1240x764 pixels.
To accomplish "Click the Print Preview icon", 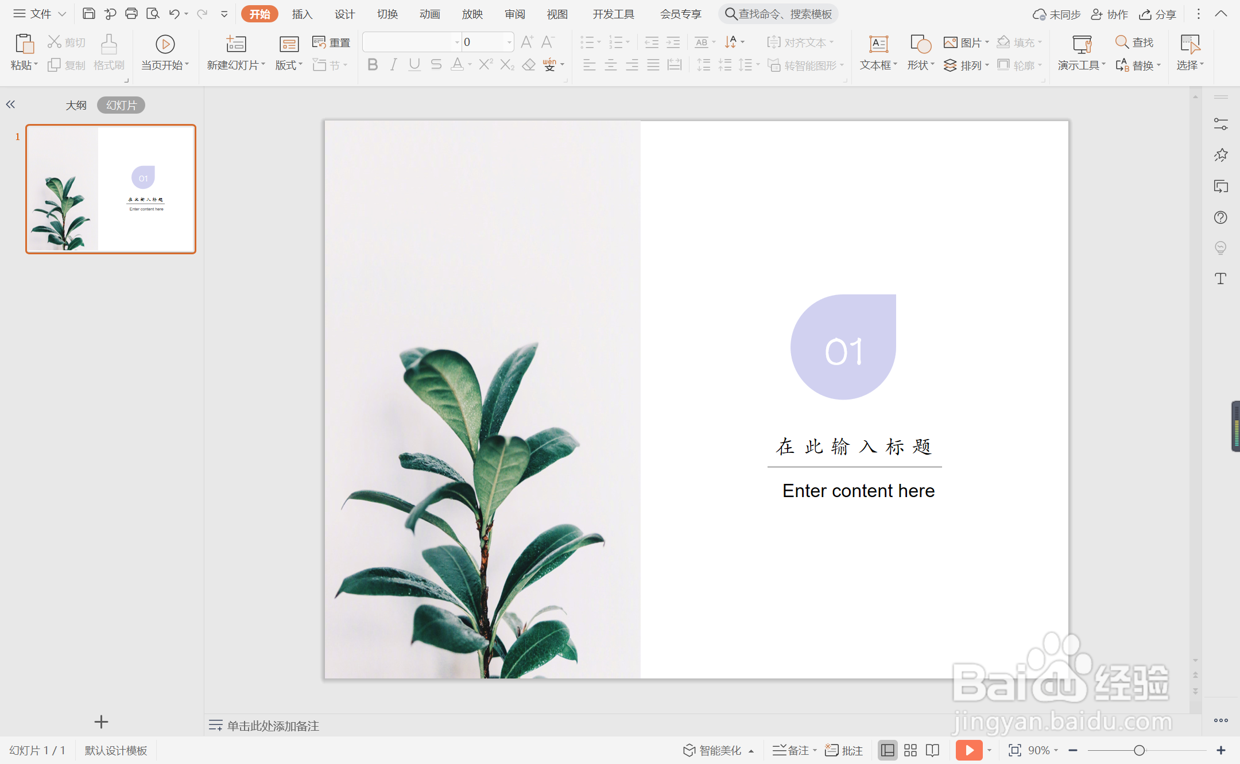I will pyautogui.click(x=153, y=14).
